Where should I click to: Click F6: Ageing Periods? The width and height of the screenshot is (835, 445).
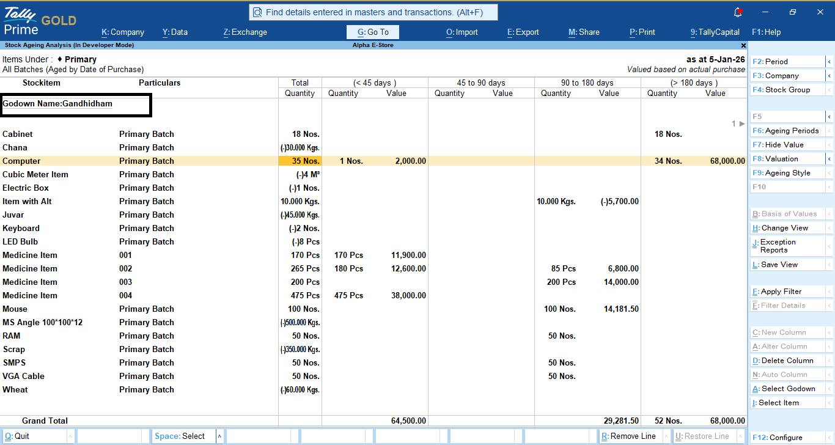tap(787, 131)
